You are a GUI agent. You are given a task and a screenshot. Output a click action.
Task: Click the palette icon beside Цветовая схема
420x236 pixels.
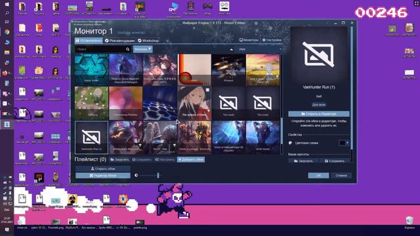pos(290,143)
